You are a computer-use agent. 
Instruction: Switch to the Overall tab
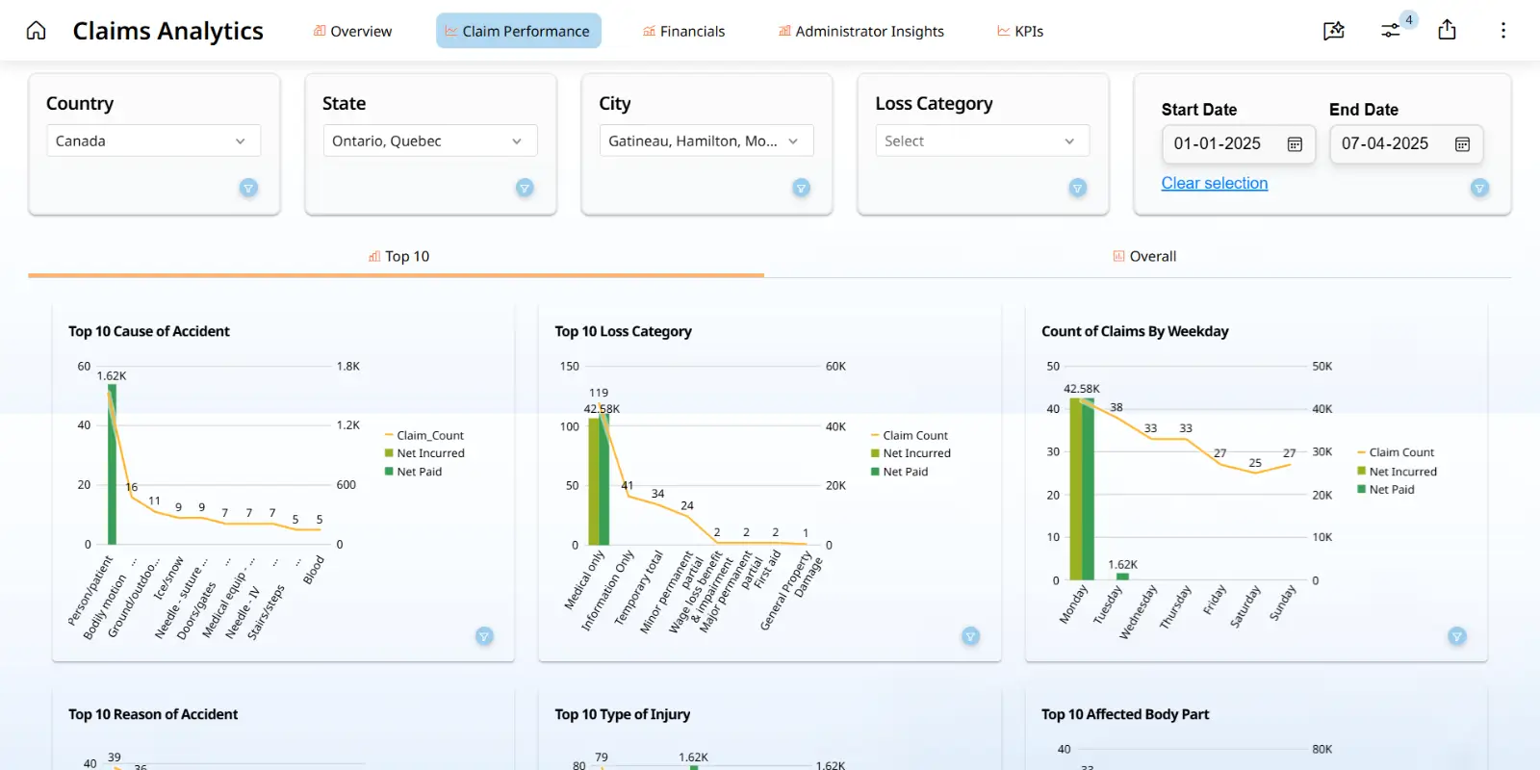[x=1144, y=256]
